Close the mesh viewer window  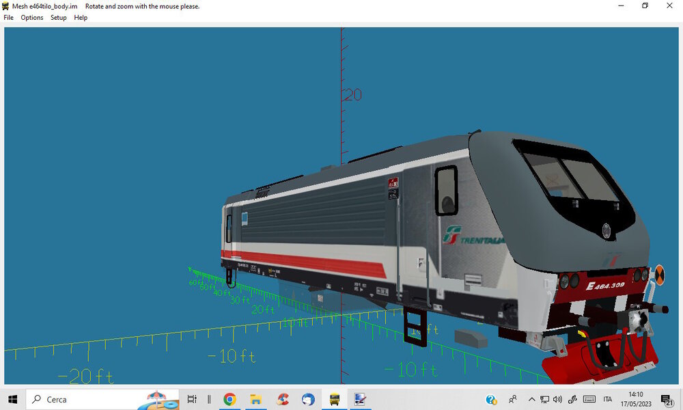(x=669, y=5)
